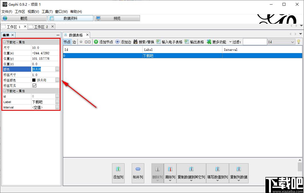Click the 过滤 text input field

pyautogui.click(x=255, y=42)
